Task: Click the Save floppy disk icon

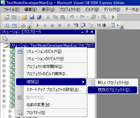Action: pyautogui.click(x=32, y=17)
